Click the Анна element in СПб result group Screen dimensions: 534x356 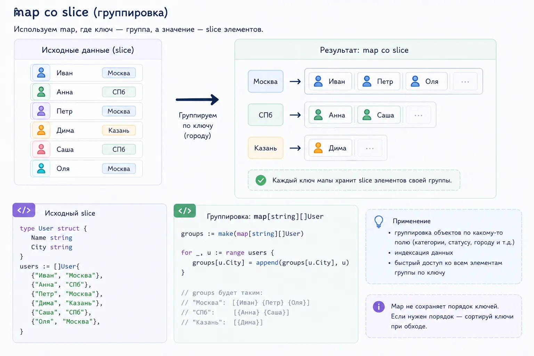coord(330,115)
